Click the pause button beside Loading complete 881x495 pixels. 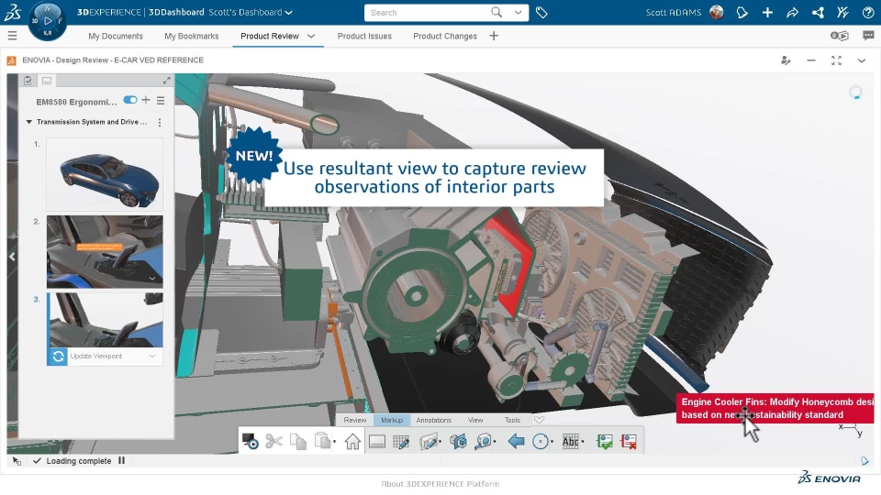point(121,461)
